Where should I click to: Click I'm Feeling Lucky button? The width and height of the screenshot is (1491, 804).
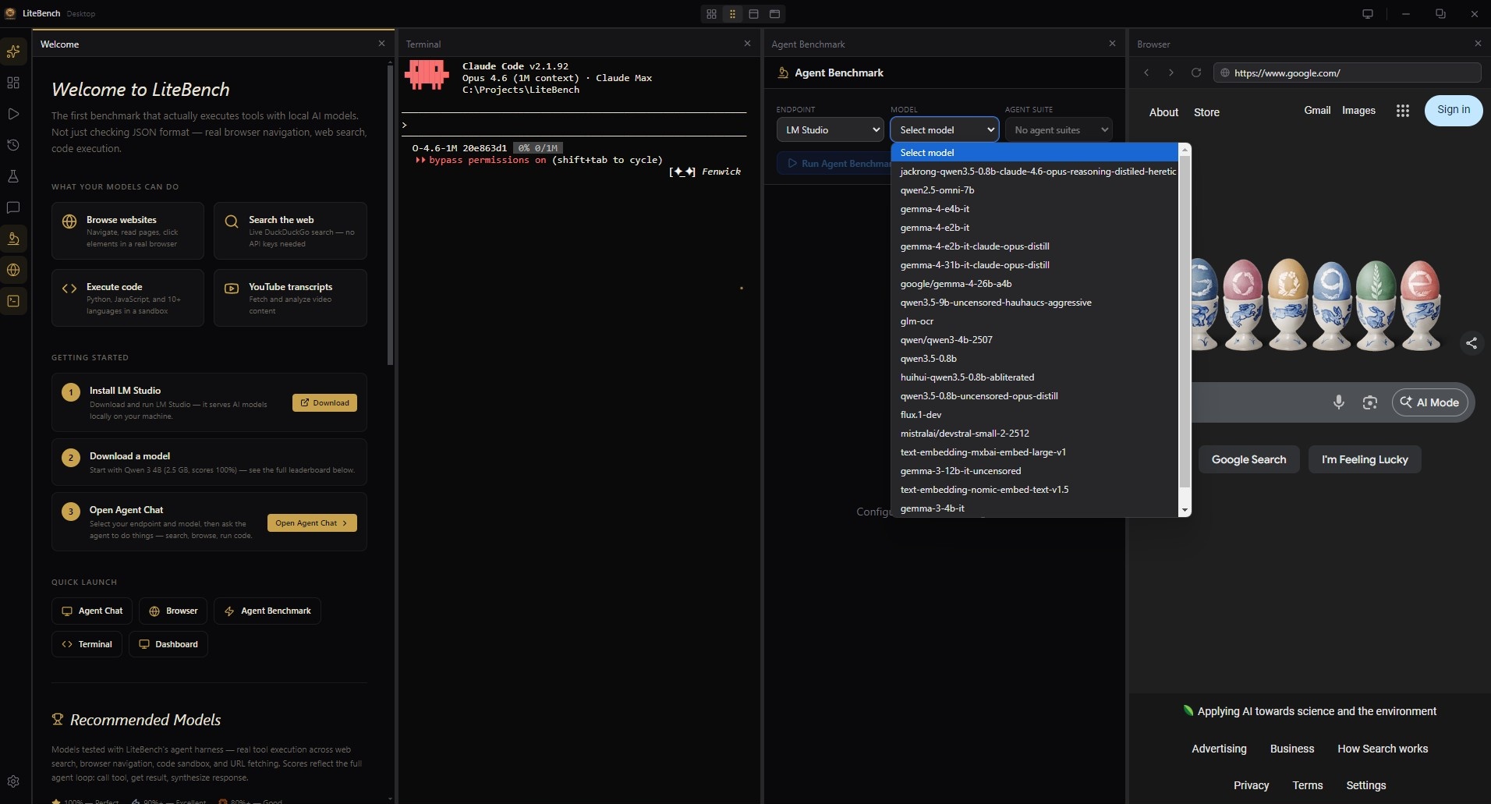click(x=1365, y=459)
